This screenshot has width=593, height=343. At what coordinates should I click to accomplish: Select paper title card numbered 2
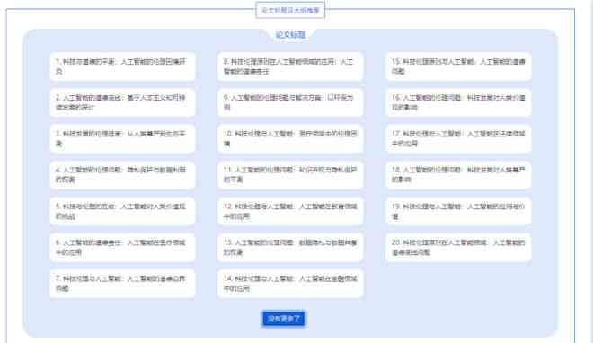pyautogui.click(x=122, y=102)
